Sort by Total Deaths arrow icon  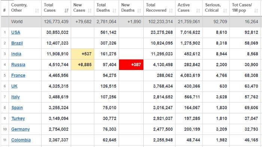(x=115, y=11)
